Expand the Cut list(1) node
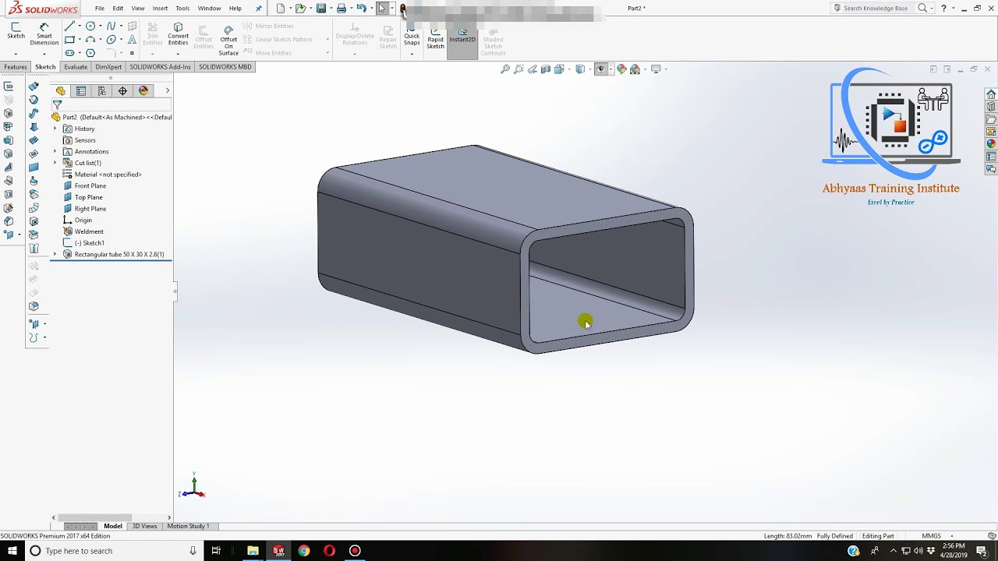The image size is (998, 561). pyautogui.click(x=55, y=163)
